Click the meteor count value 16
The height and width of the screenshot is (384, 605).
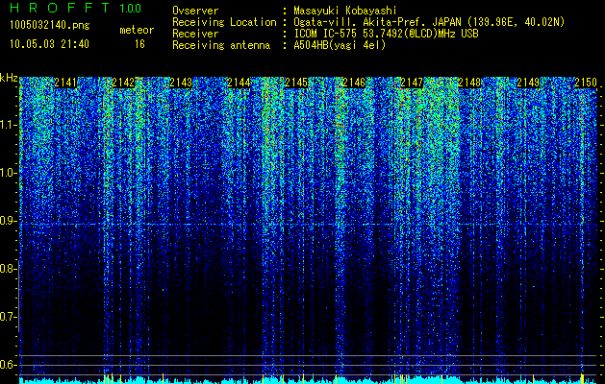point(139,44)
